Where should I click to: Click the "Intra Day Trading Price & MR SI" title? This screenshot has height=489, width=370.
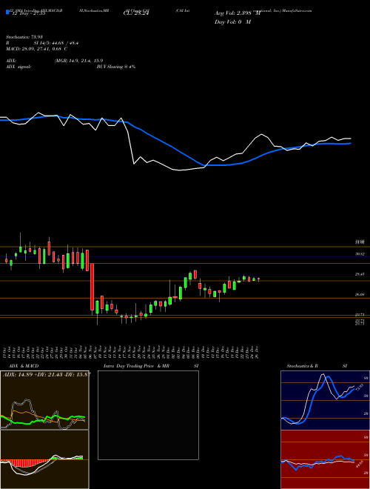[x=151, y=366]
